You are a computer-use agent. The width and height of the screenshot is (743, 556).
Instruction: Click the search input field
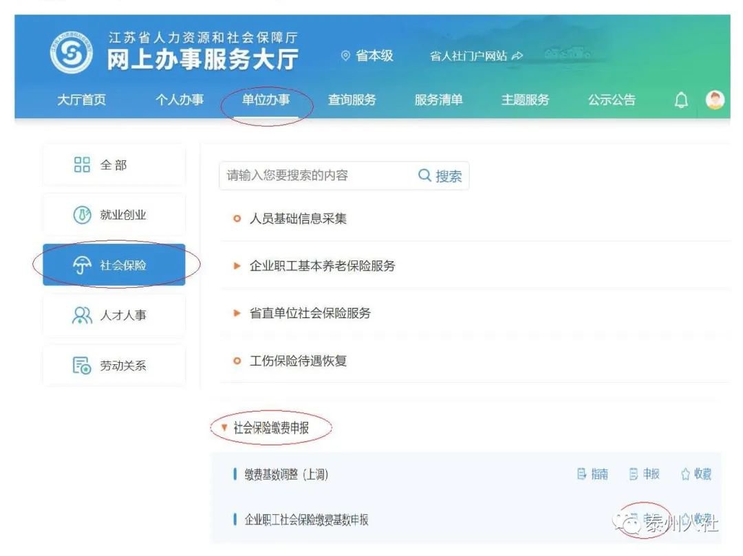(x=316, y=176)
